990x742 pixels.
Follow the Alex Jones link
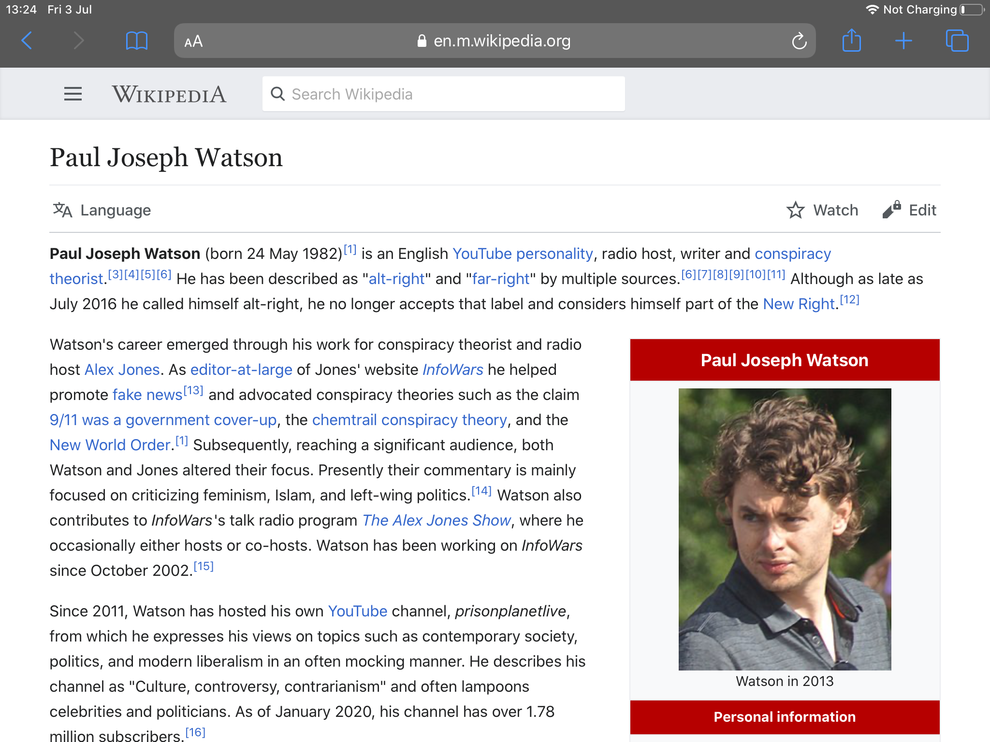(122, 370)
